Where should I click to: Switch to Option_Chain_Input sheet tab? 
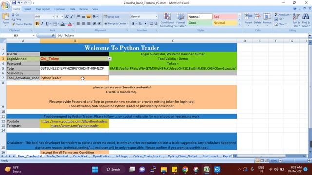[x=147, y=156]
